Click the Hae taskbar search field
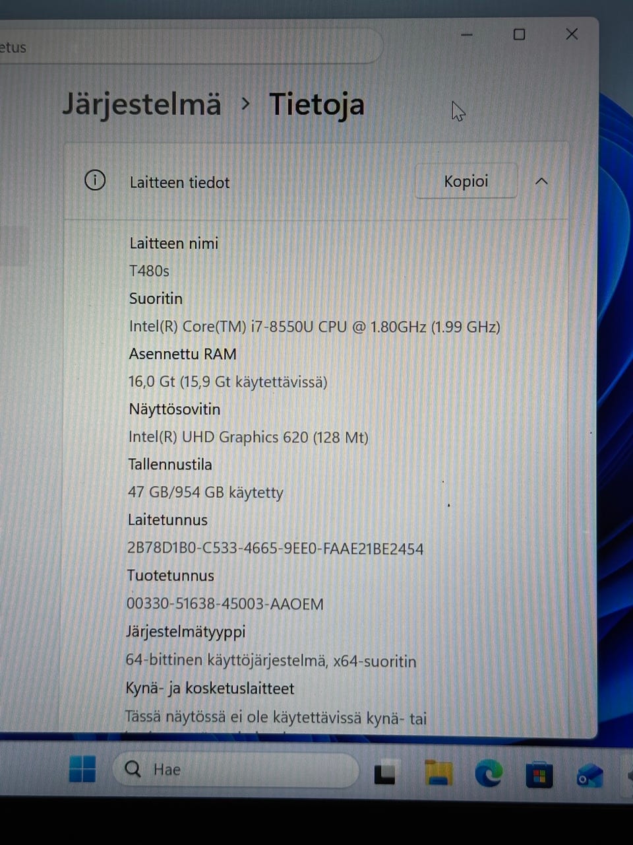633x845 pixels. (x=236, y=769)
